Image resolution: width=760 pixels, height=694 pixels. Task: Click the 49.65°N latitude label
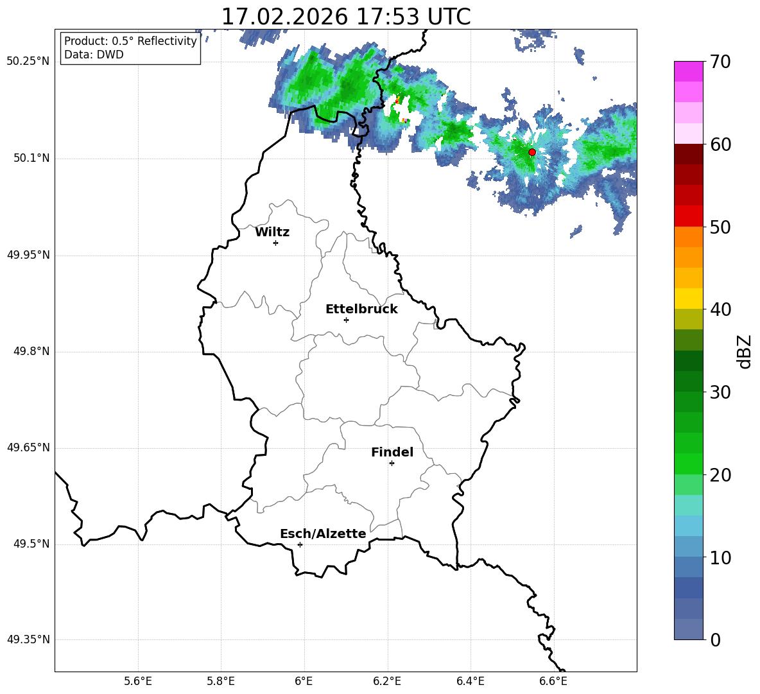click(x=28, y=447)
